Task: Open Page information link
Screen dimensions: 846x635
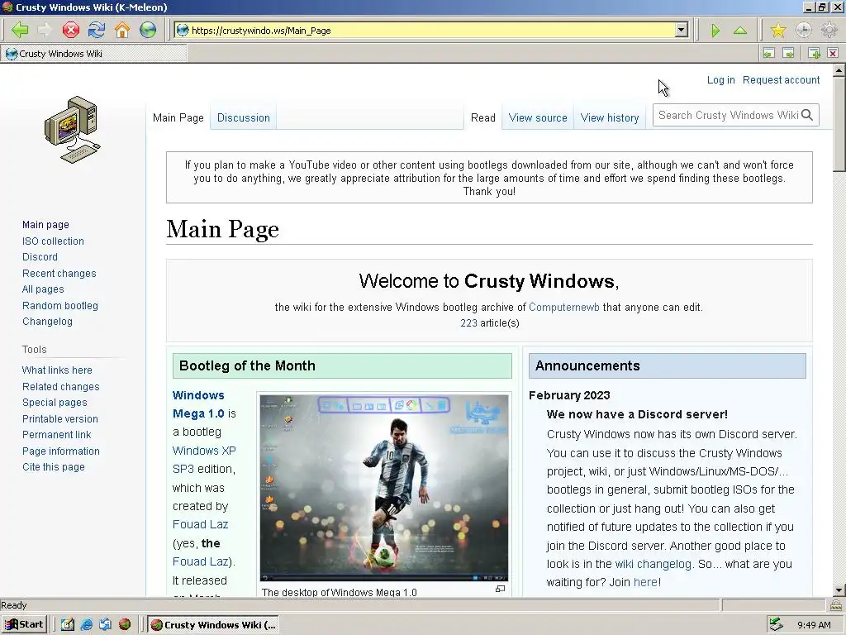Action: [61, 451]
